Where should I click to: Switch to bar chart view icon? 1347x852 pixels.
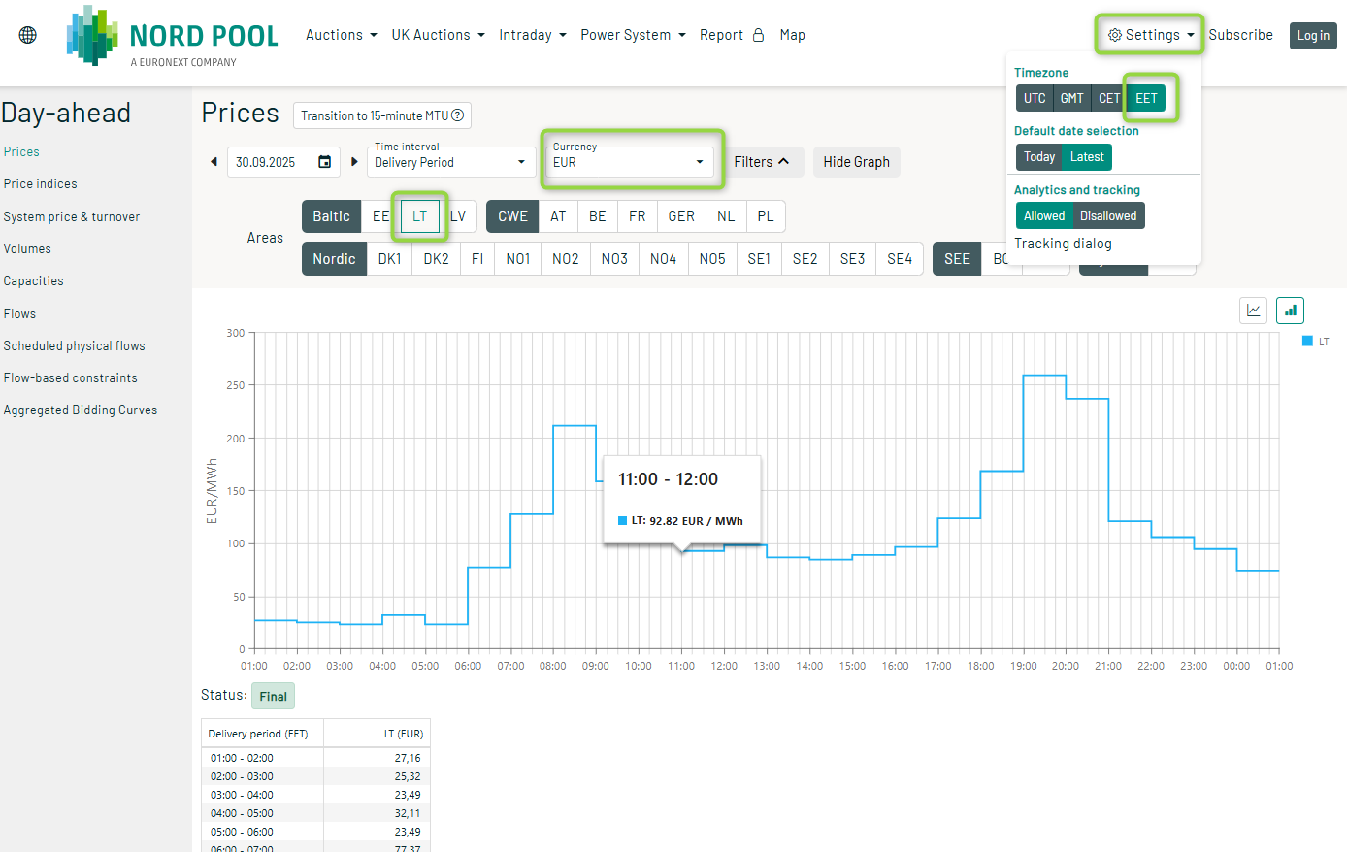[x=1290, y=311]
